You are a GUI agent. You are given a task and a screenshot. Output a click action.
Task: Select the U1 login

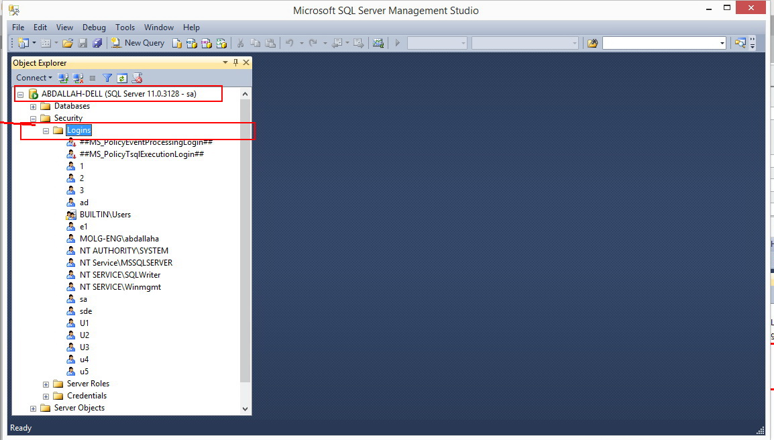pos(85,323)
